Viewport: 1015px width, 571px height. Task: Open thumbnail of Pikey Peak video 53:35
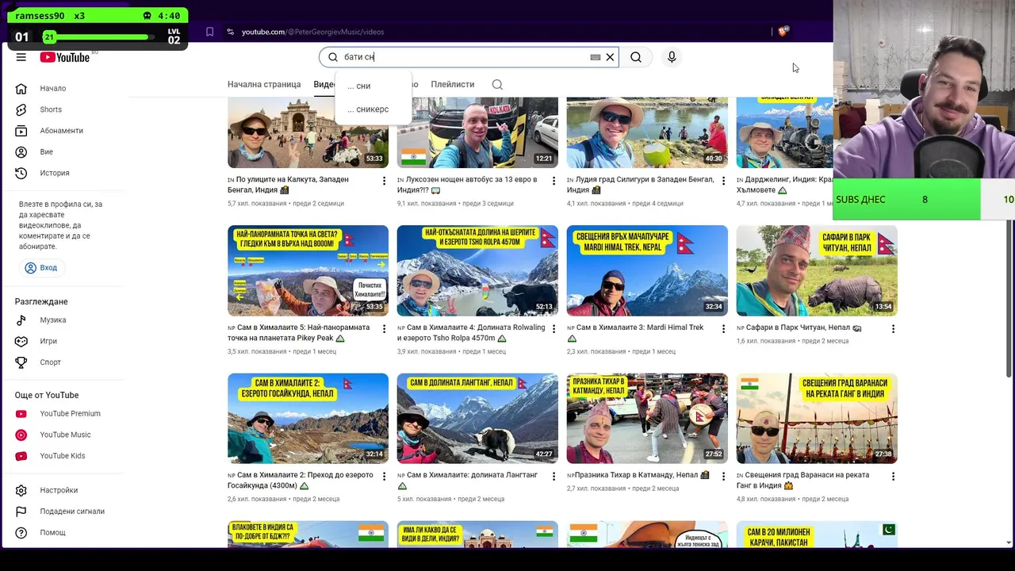point(308,270)
